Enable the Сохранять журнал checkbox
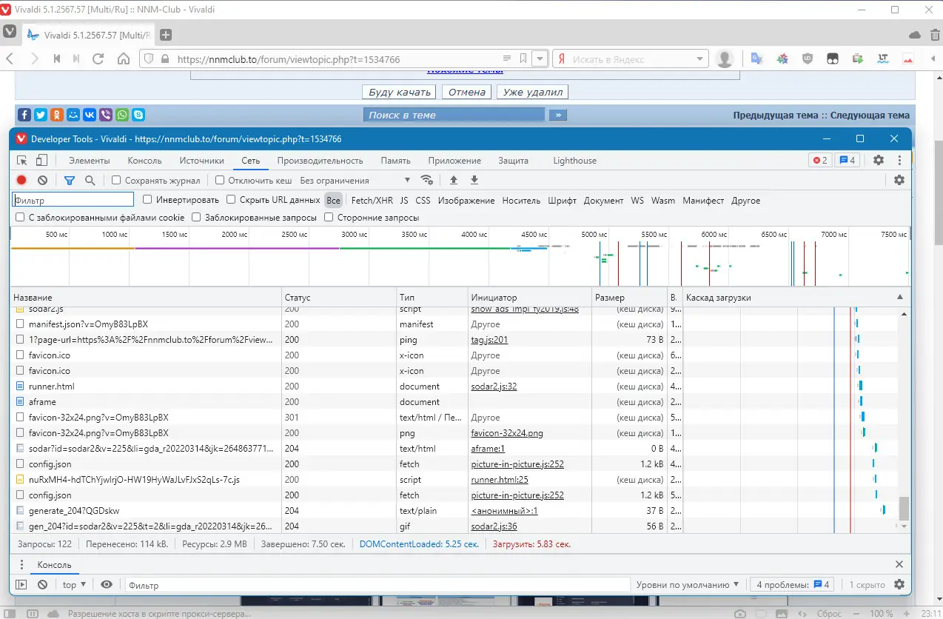The height and width of the screenshot is (619, 943). [116, 180]
